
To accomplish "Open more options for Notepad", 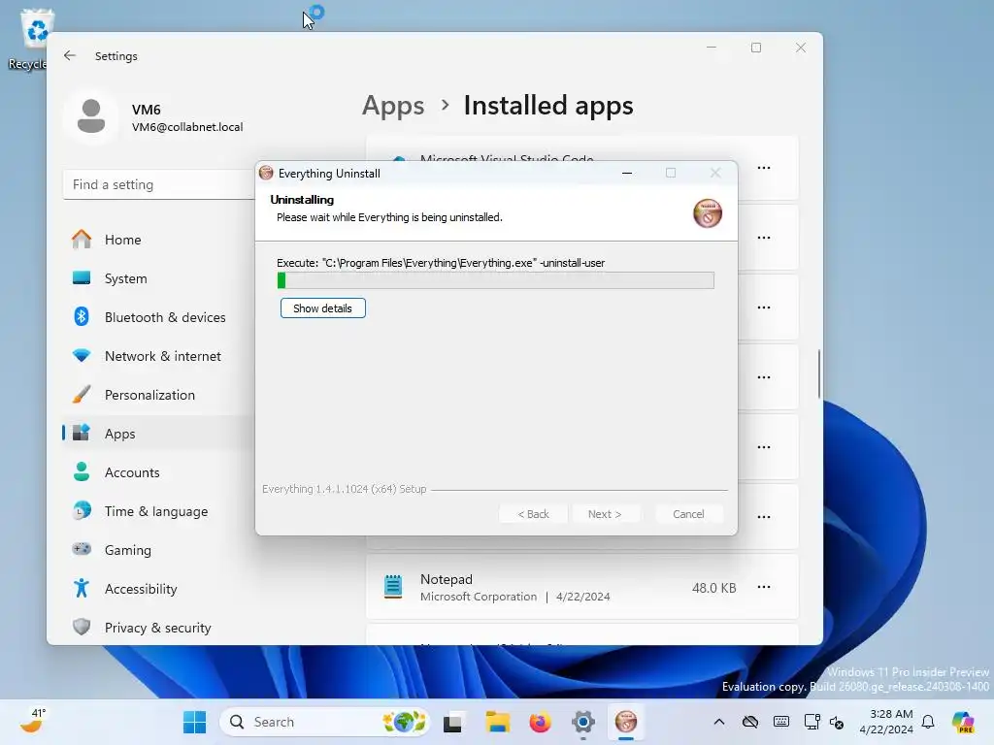I will tap(764, 587).
